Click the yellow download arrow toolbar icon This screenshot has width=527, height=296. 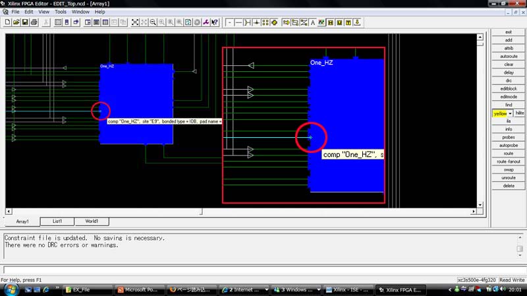tap(357, 22)
